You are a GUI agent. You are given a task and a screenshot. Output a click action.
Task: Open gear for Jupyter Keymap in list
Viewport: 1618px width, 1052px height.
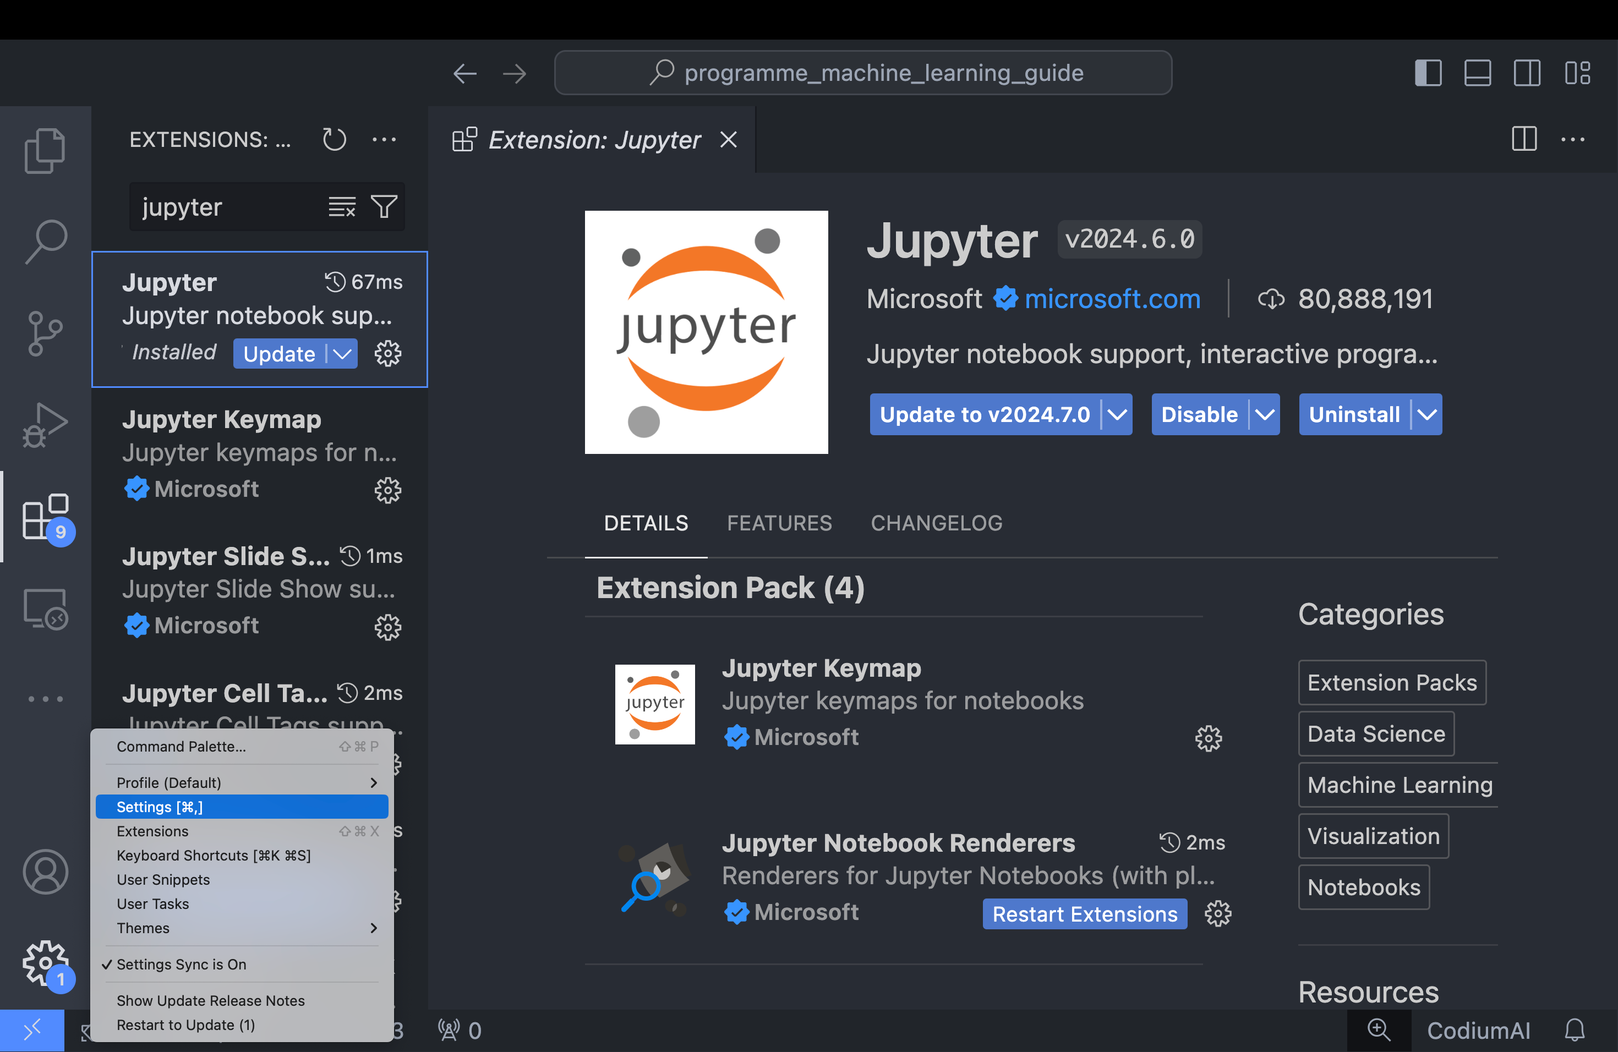click(x=388, y=491)
